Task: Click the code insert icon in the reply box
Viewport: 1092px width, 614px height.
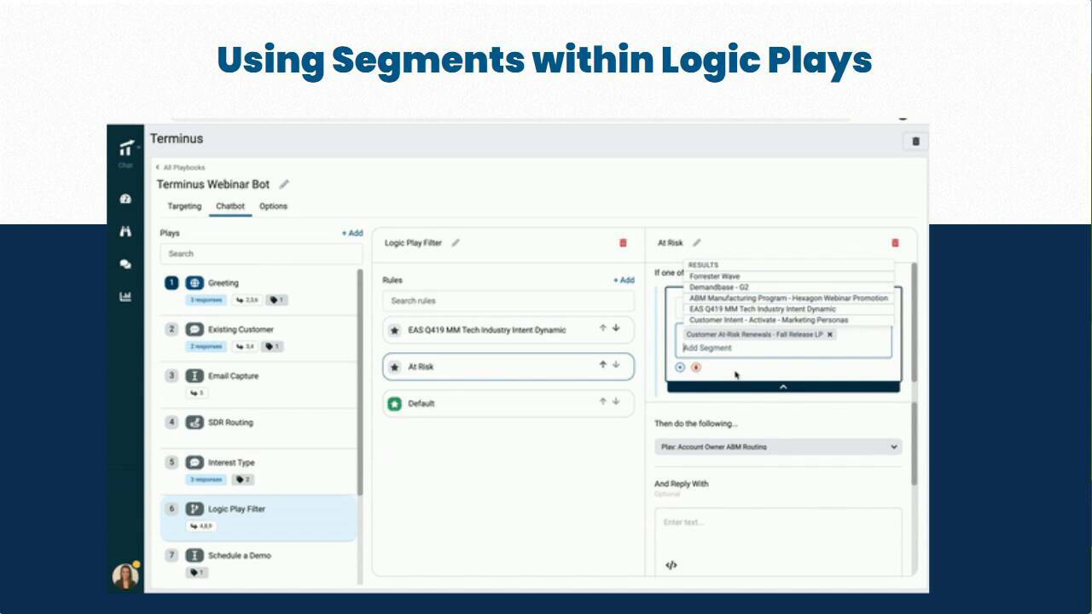Action: click(671, 565)
